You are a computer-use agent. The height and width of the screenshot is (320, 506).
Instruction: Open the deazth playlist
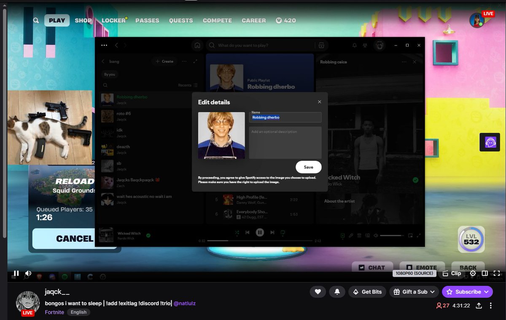[x=150, y=149]
